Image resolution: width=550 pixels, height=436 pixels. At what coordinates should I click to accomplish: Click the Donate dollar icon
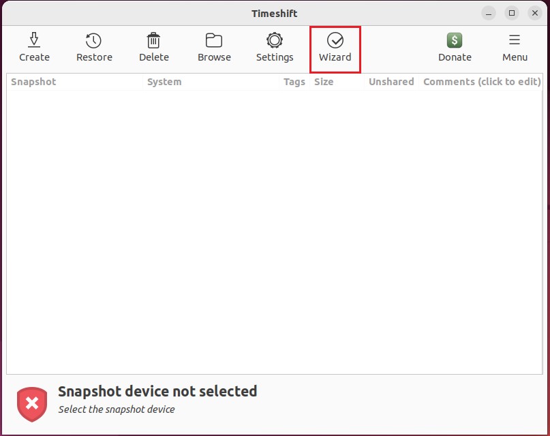[x=455, y=40]
